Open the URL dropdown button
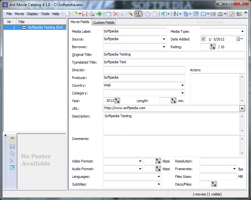The height and width of the screenshot is (200, 251). (x=242, y=109)
